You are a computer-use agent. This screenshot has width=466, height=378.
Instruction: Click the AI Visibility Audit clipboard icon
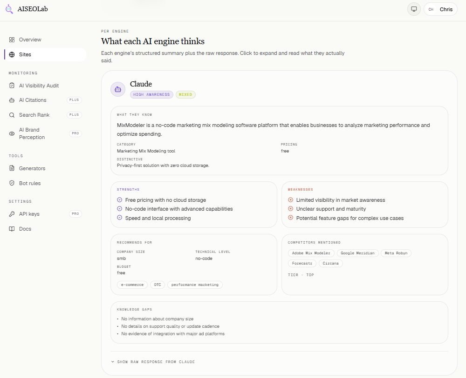(12, 86)
